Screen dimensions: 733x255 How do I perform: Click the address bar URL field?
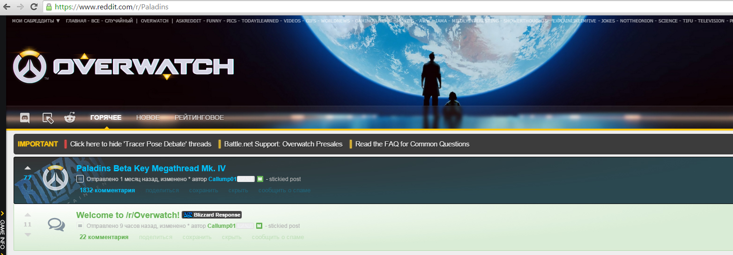(x=389, y=7)
